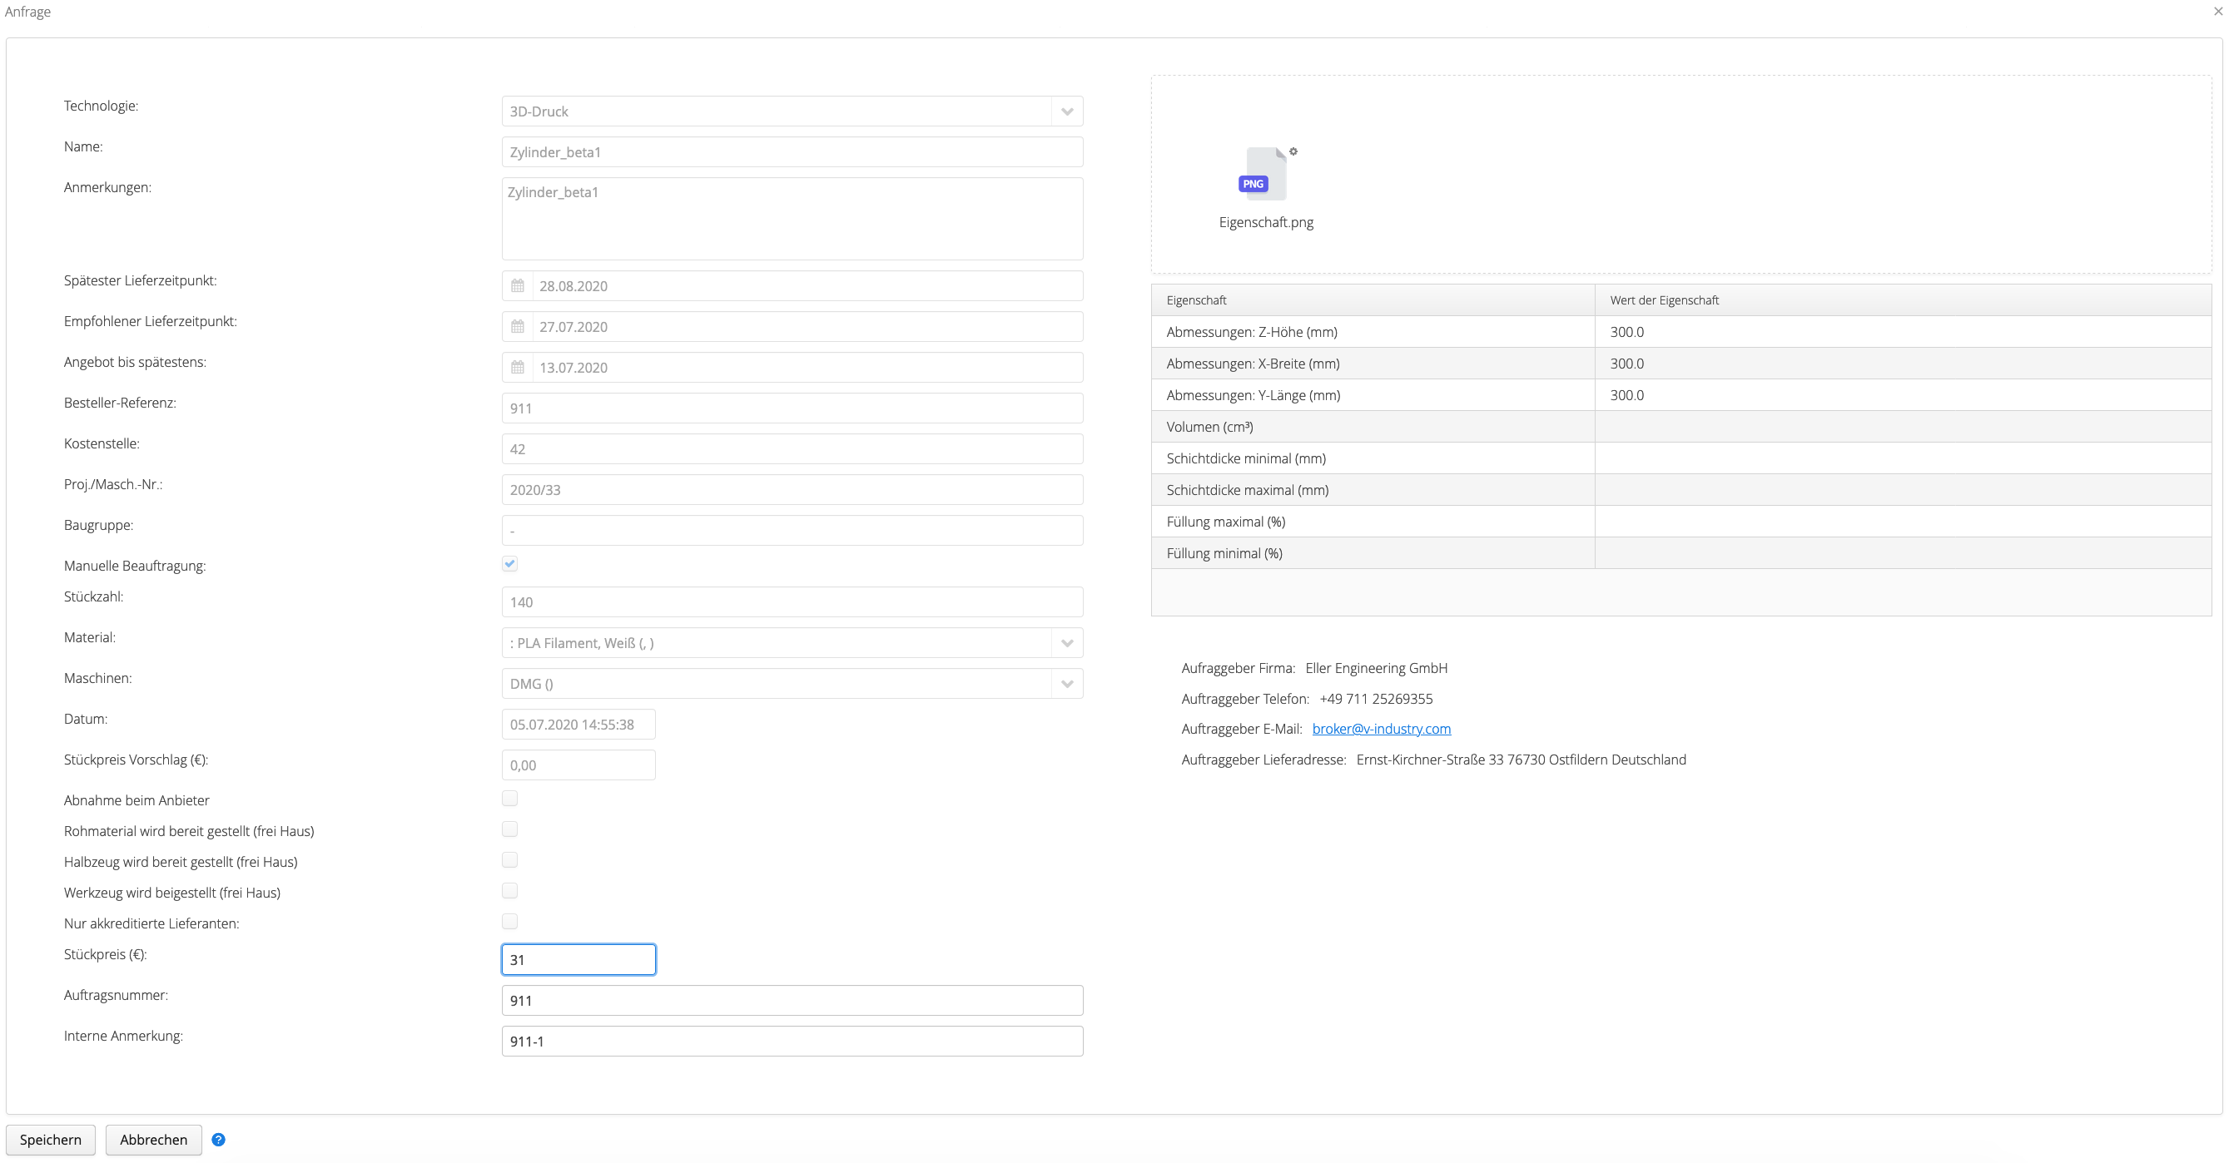Click the 27.07.2020 date field
Image resolution: width=2229 pixels, height=1163 pixels.
[807, 326]
